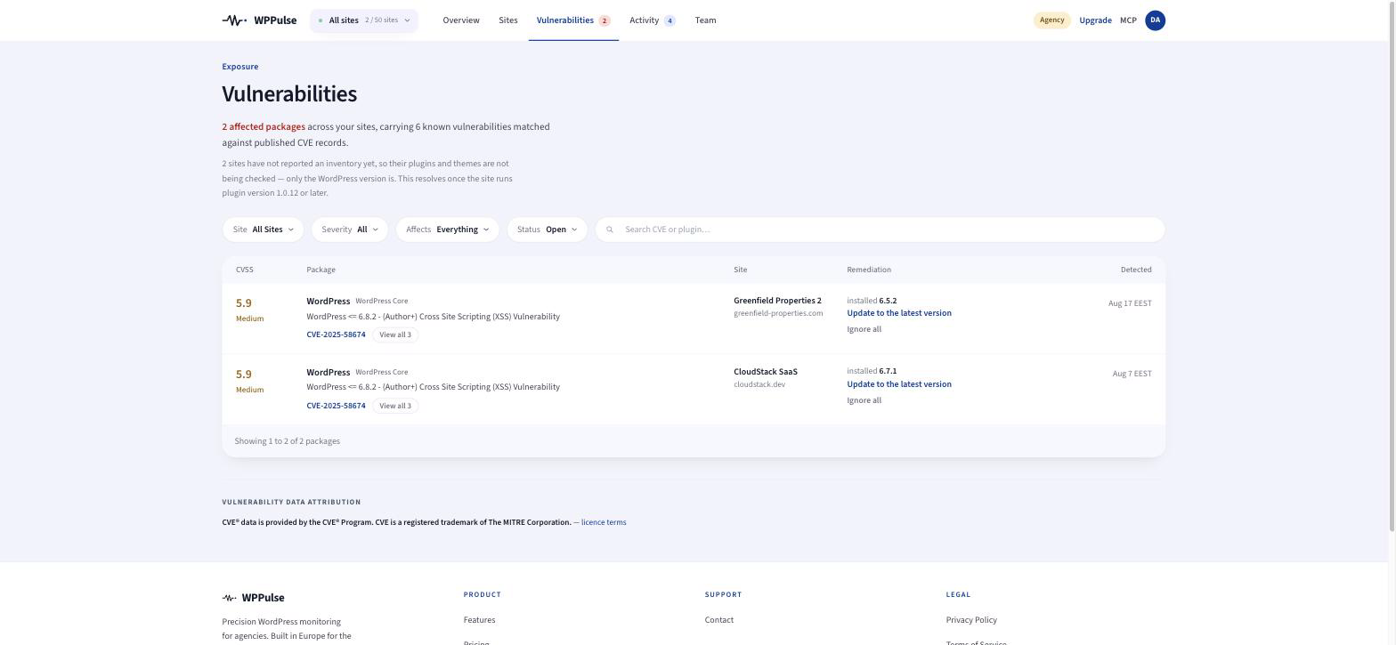Open the Activity tab
Viewport: 1396px width, 645px height.
653,20
